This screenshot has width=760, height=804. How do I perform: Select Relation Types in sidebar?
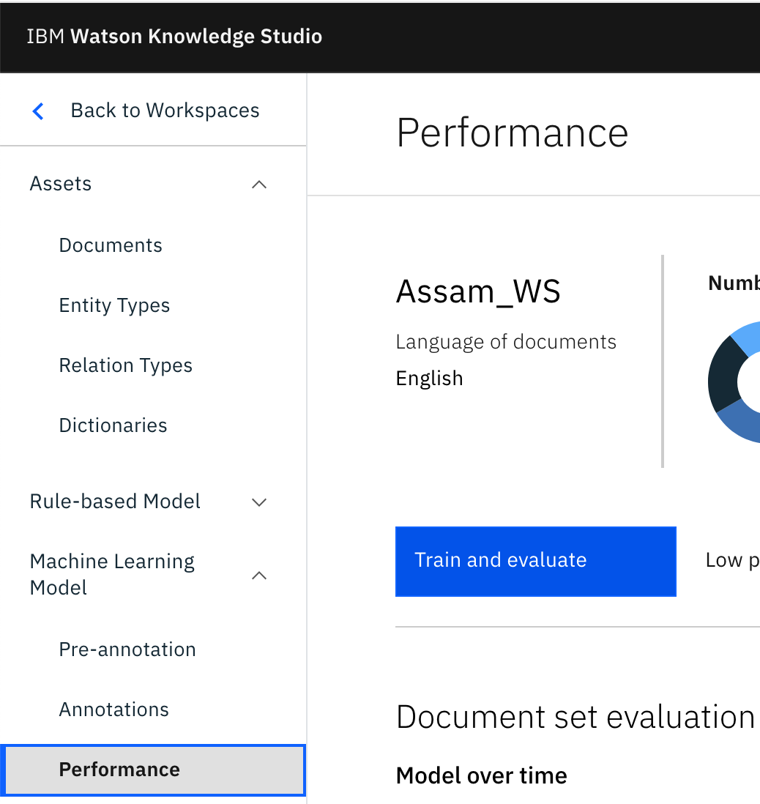(x=126, y=365)
